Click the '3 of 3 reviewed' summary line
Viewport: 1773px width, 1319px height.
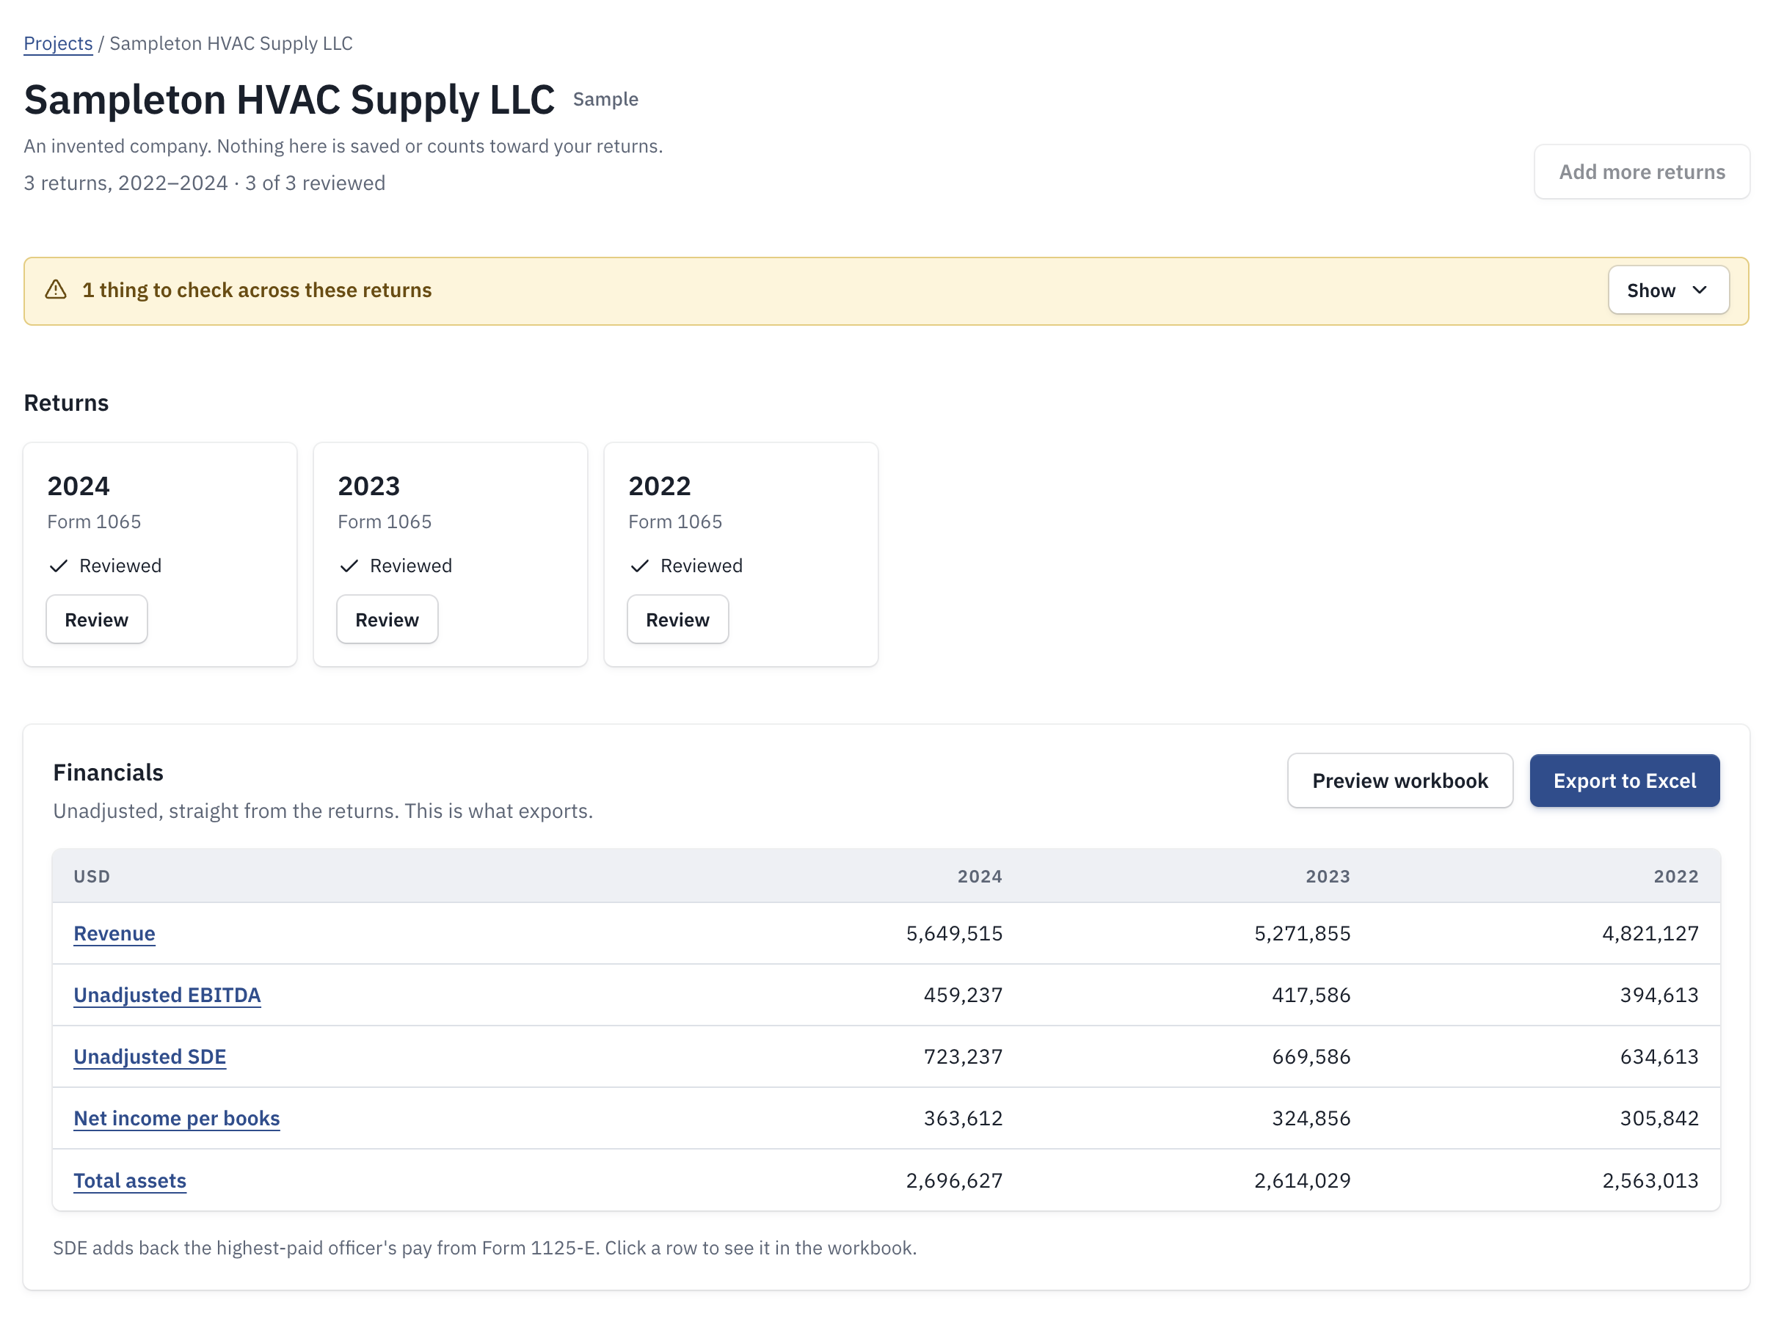click(315, 183)
